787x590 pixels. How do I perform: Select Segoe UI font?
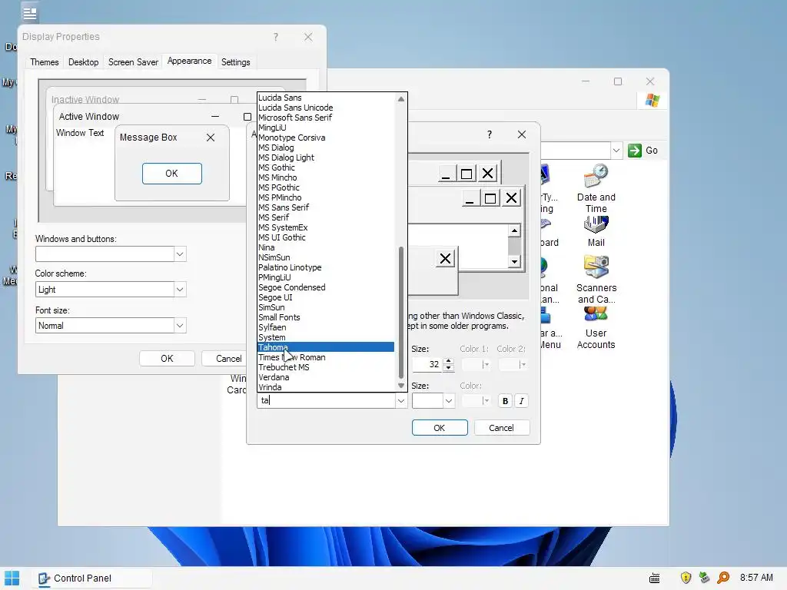point(326,297)
